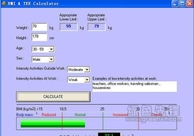Maximize the calculator window

click(182, 4)
